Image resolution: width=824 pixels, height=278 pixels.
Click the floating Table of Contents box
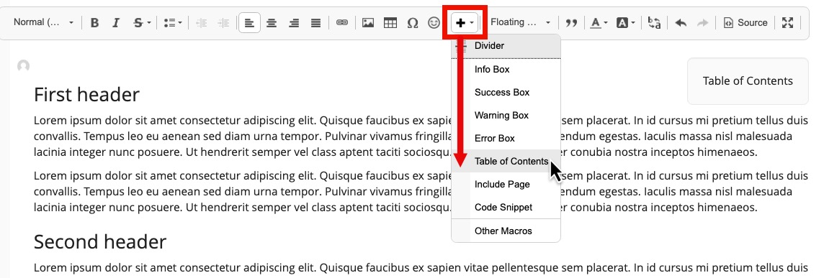pyautogui.click(x=748, y=81)
